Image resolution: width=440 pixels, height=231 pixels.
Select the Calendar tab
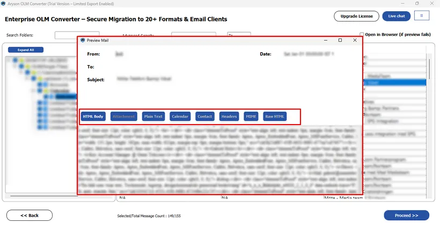180,116
